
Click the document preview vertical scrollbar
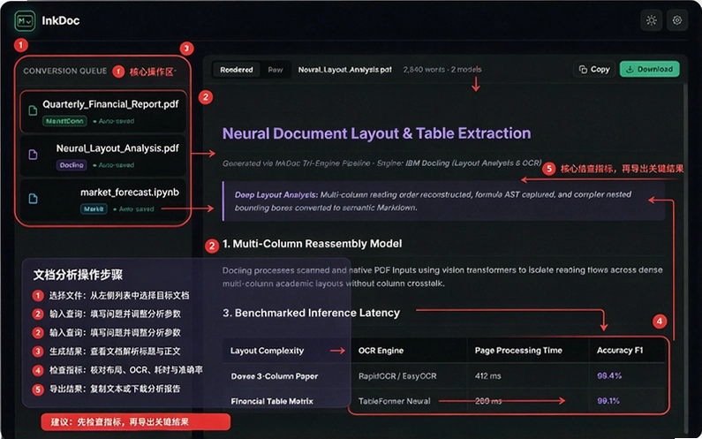[x=684, y=258]
